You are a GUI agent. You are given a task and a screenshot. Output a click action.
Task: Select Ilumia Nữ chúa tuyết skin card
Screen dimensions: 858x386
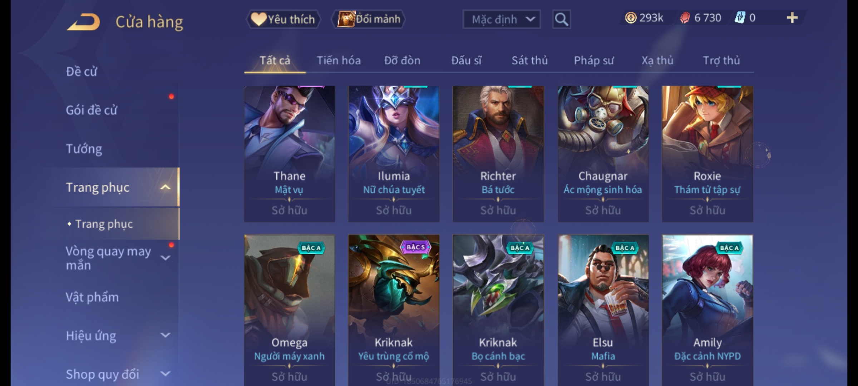394,154
